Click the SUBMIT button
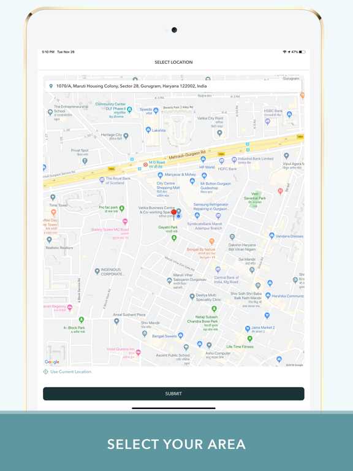This screenshot has width=353, height=471. (x=173, y=394)
